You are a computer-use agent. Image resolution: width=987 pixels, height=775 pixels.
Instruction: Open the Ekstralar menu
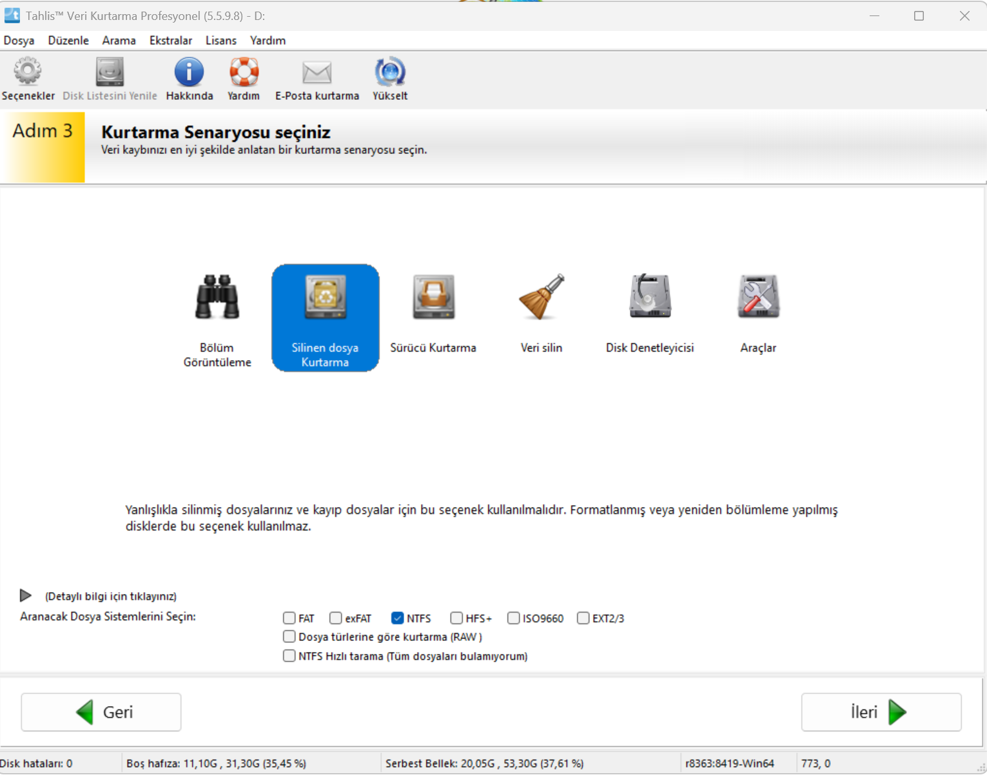[170, 41]
